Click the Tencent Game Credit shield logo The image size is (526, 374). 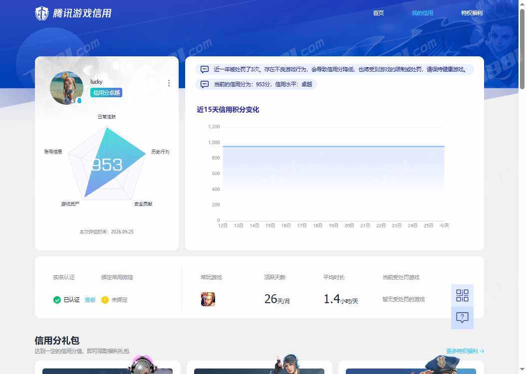[42, 13]
